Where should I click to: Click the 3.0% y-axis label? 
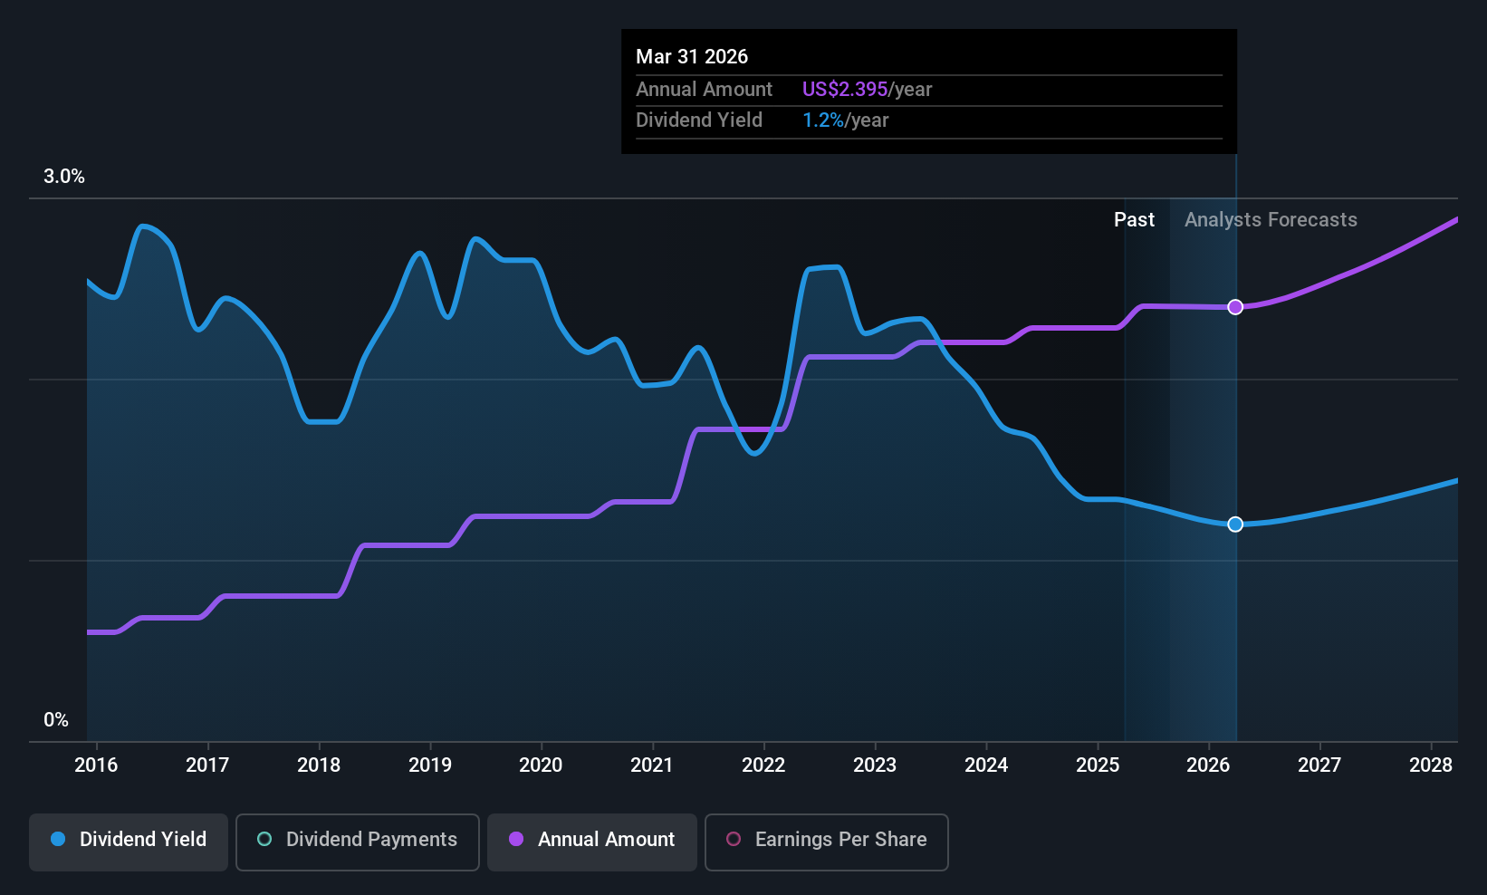[x=64, y=177]
